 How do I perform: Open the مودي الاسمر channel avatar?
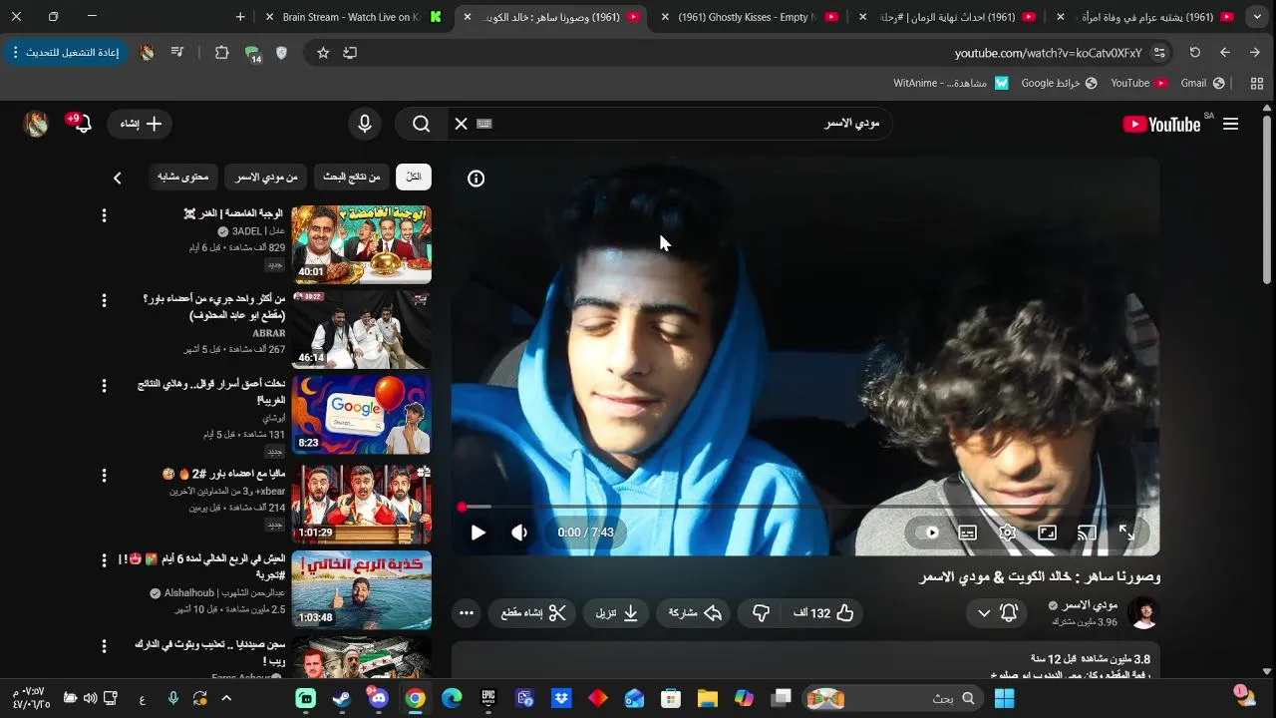[1144, 613]
